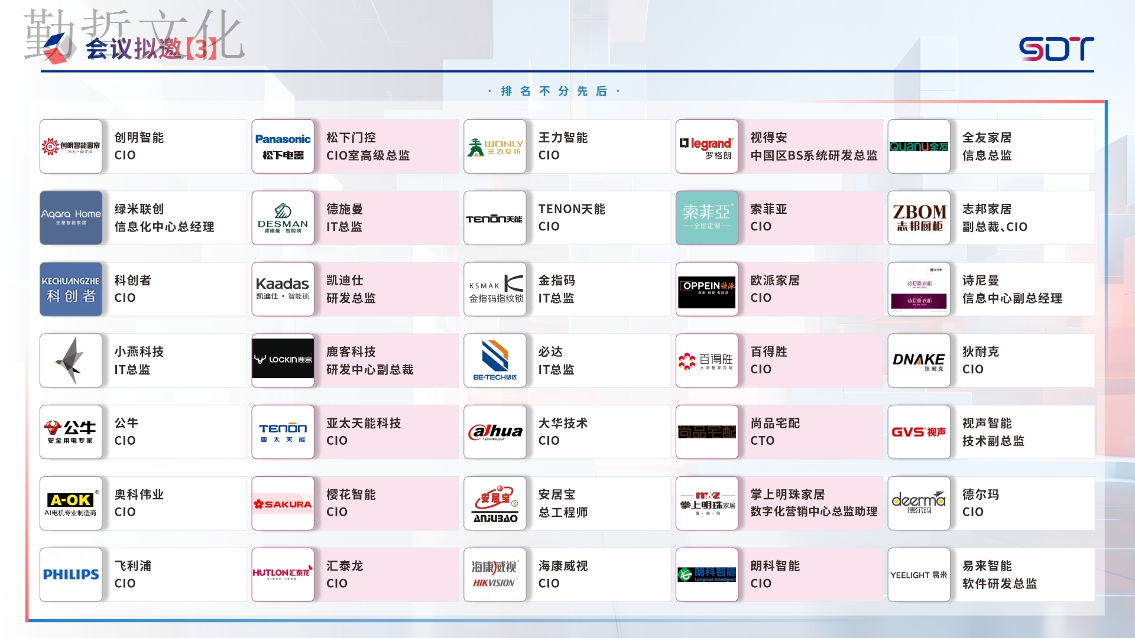Click the CTO title under 尚品宅配
The height and width of the screenshot is (638, 1135).
click(x=762, y=441)
